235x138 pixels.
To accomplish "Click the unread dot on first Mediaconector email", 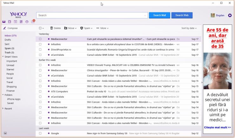I will click(49, 39).
